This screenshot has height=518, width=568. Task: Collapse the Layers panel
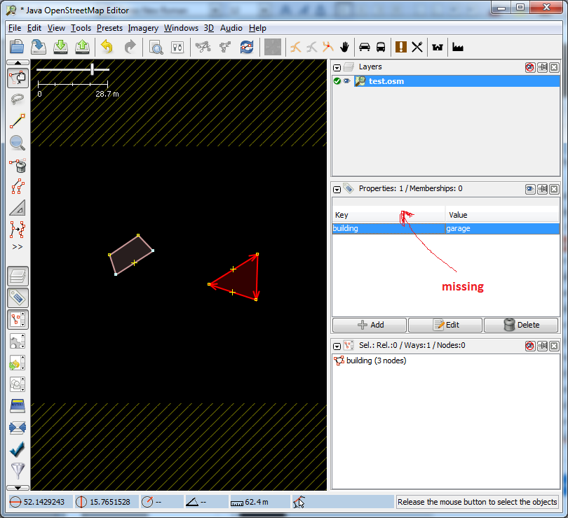coord(337,68)
